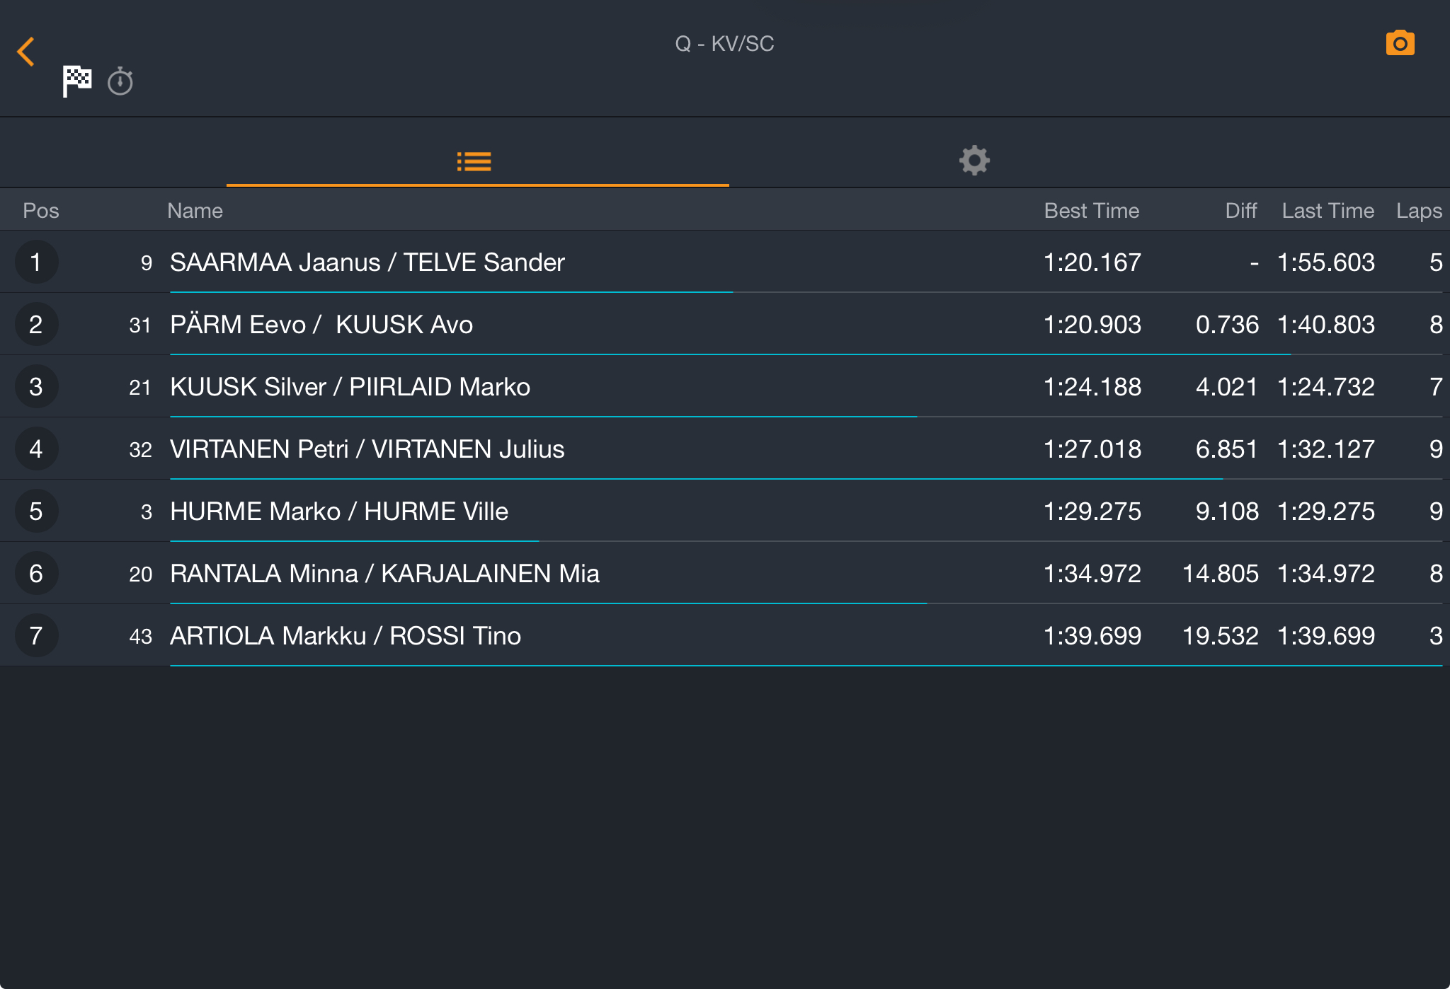Click diff value 0.736
This screenshot has width=1450, height=989.
[x=1227, y=325]
